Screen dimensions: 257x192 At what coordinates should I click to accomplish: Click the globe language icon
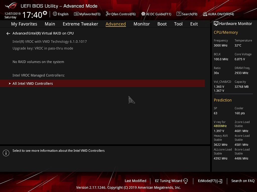(x=55, y=14)
